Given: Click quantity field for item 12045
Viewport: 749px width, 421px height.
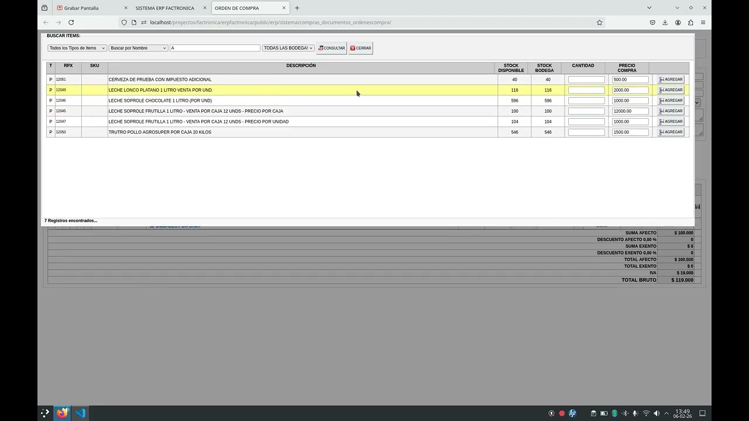Looking at the screenshot, I should (586, 111).
